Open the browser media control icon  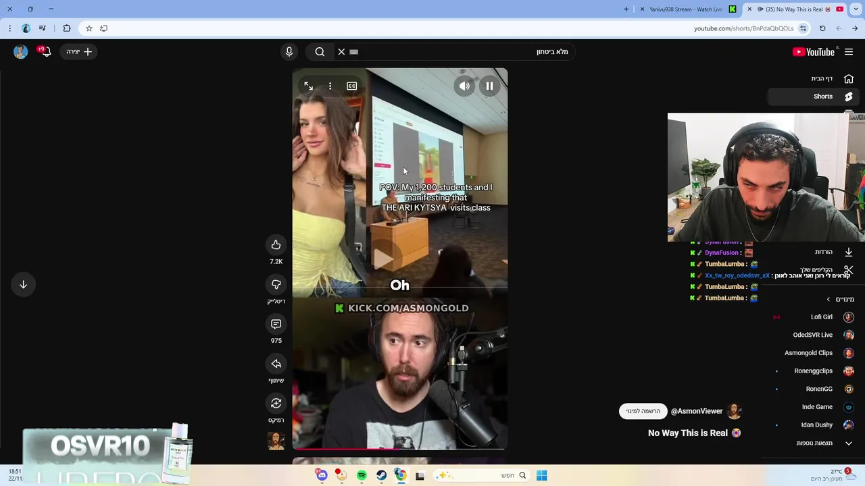43,28
